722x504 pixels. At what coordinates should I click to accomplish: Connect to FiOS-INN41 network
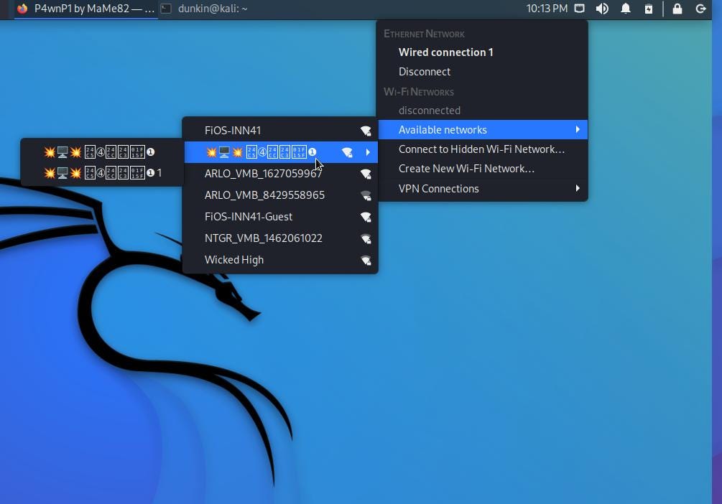280,130
